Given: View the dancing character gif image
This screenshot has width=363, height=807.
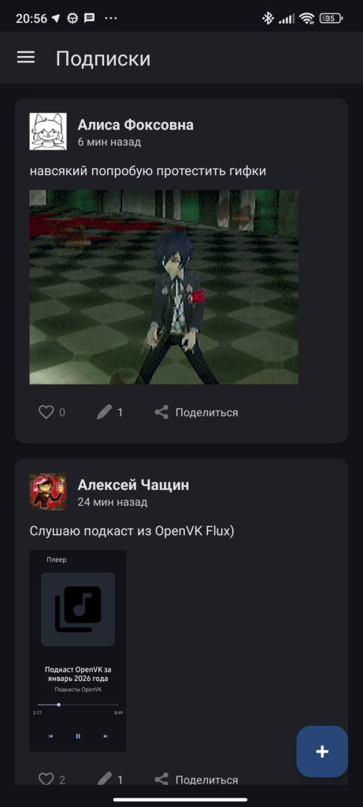Looking at the screenshot, I should 164,287.
